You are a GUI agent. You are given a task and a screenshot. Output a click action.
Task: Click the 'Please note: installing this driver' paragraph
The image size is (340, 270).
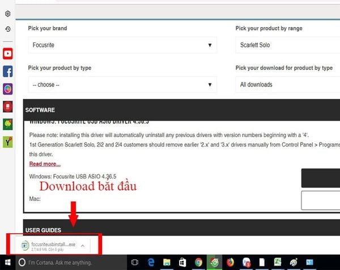pos(169,135)
